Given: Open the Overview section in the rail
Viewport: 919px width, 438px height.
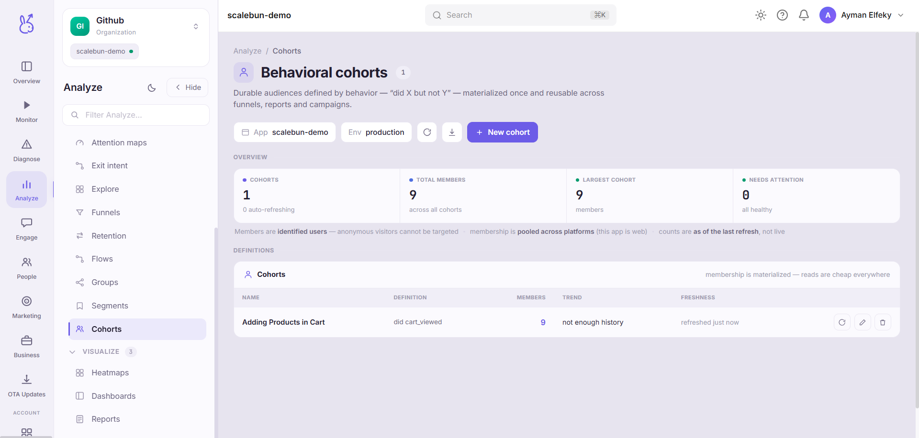Looking at the screenshot, I should pyautogui.click(x=27, y=73).
